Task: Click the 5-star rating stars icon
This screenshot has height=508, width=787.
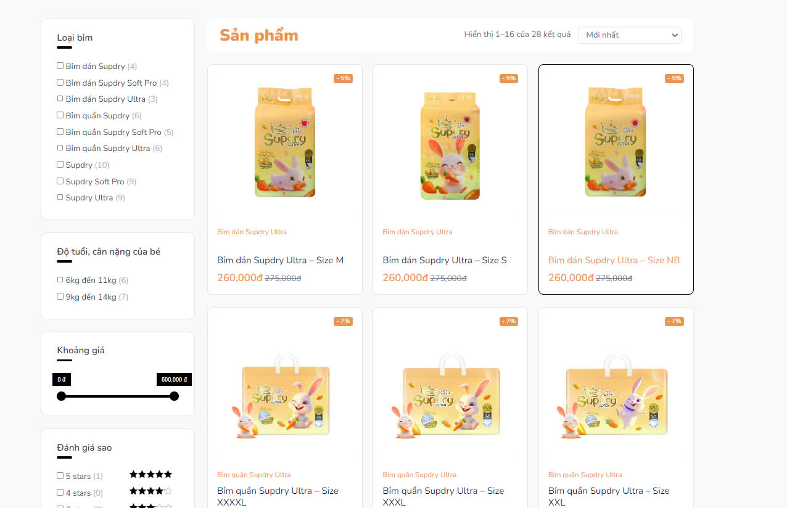Action: coord(150,475)
